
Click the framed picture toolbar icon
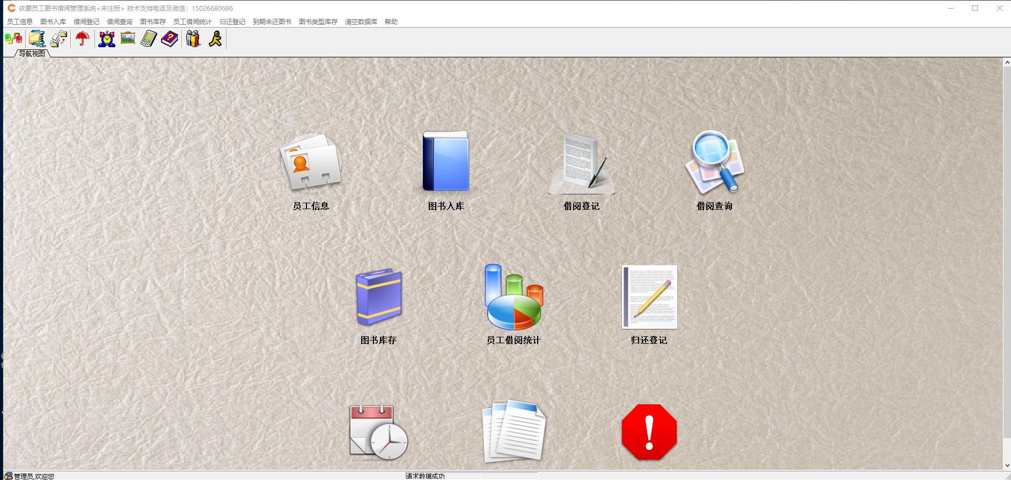tap(128, 39)
